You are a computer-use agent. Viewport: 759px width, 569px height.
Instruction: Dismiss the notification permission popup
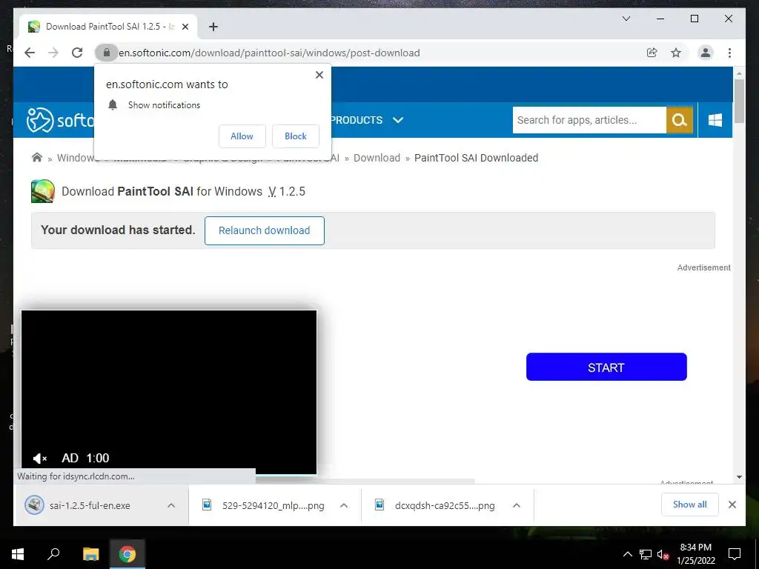point(319,75)
